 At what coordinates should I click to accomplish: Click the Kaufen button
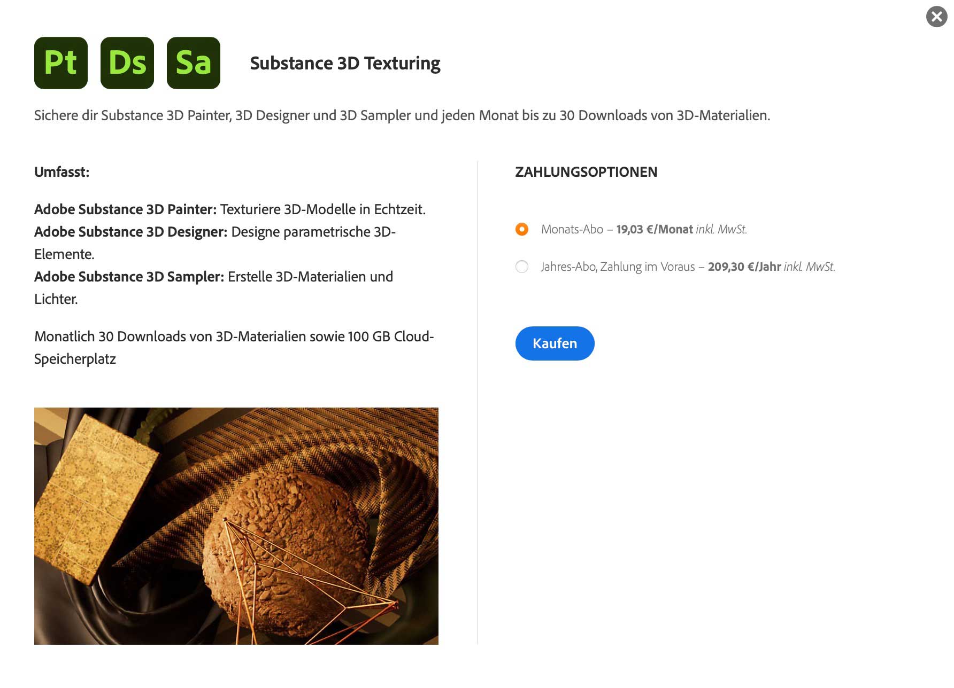(555, 343)
